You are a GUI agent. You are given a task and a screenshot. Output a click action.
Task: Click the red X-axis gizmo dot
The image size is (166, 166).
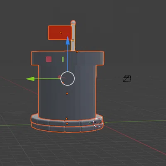pos(59,77)
